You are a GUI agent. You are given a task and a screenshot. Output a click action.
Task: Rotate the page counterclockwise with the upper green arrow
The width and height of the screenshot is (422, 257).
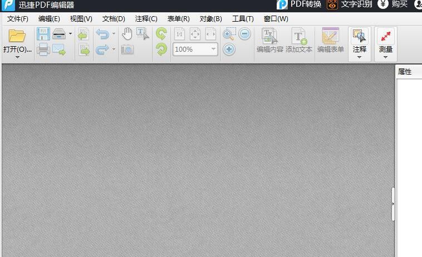pos(161,34)
